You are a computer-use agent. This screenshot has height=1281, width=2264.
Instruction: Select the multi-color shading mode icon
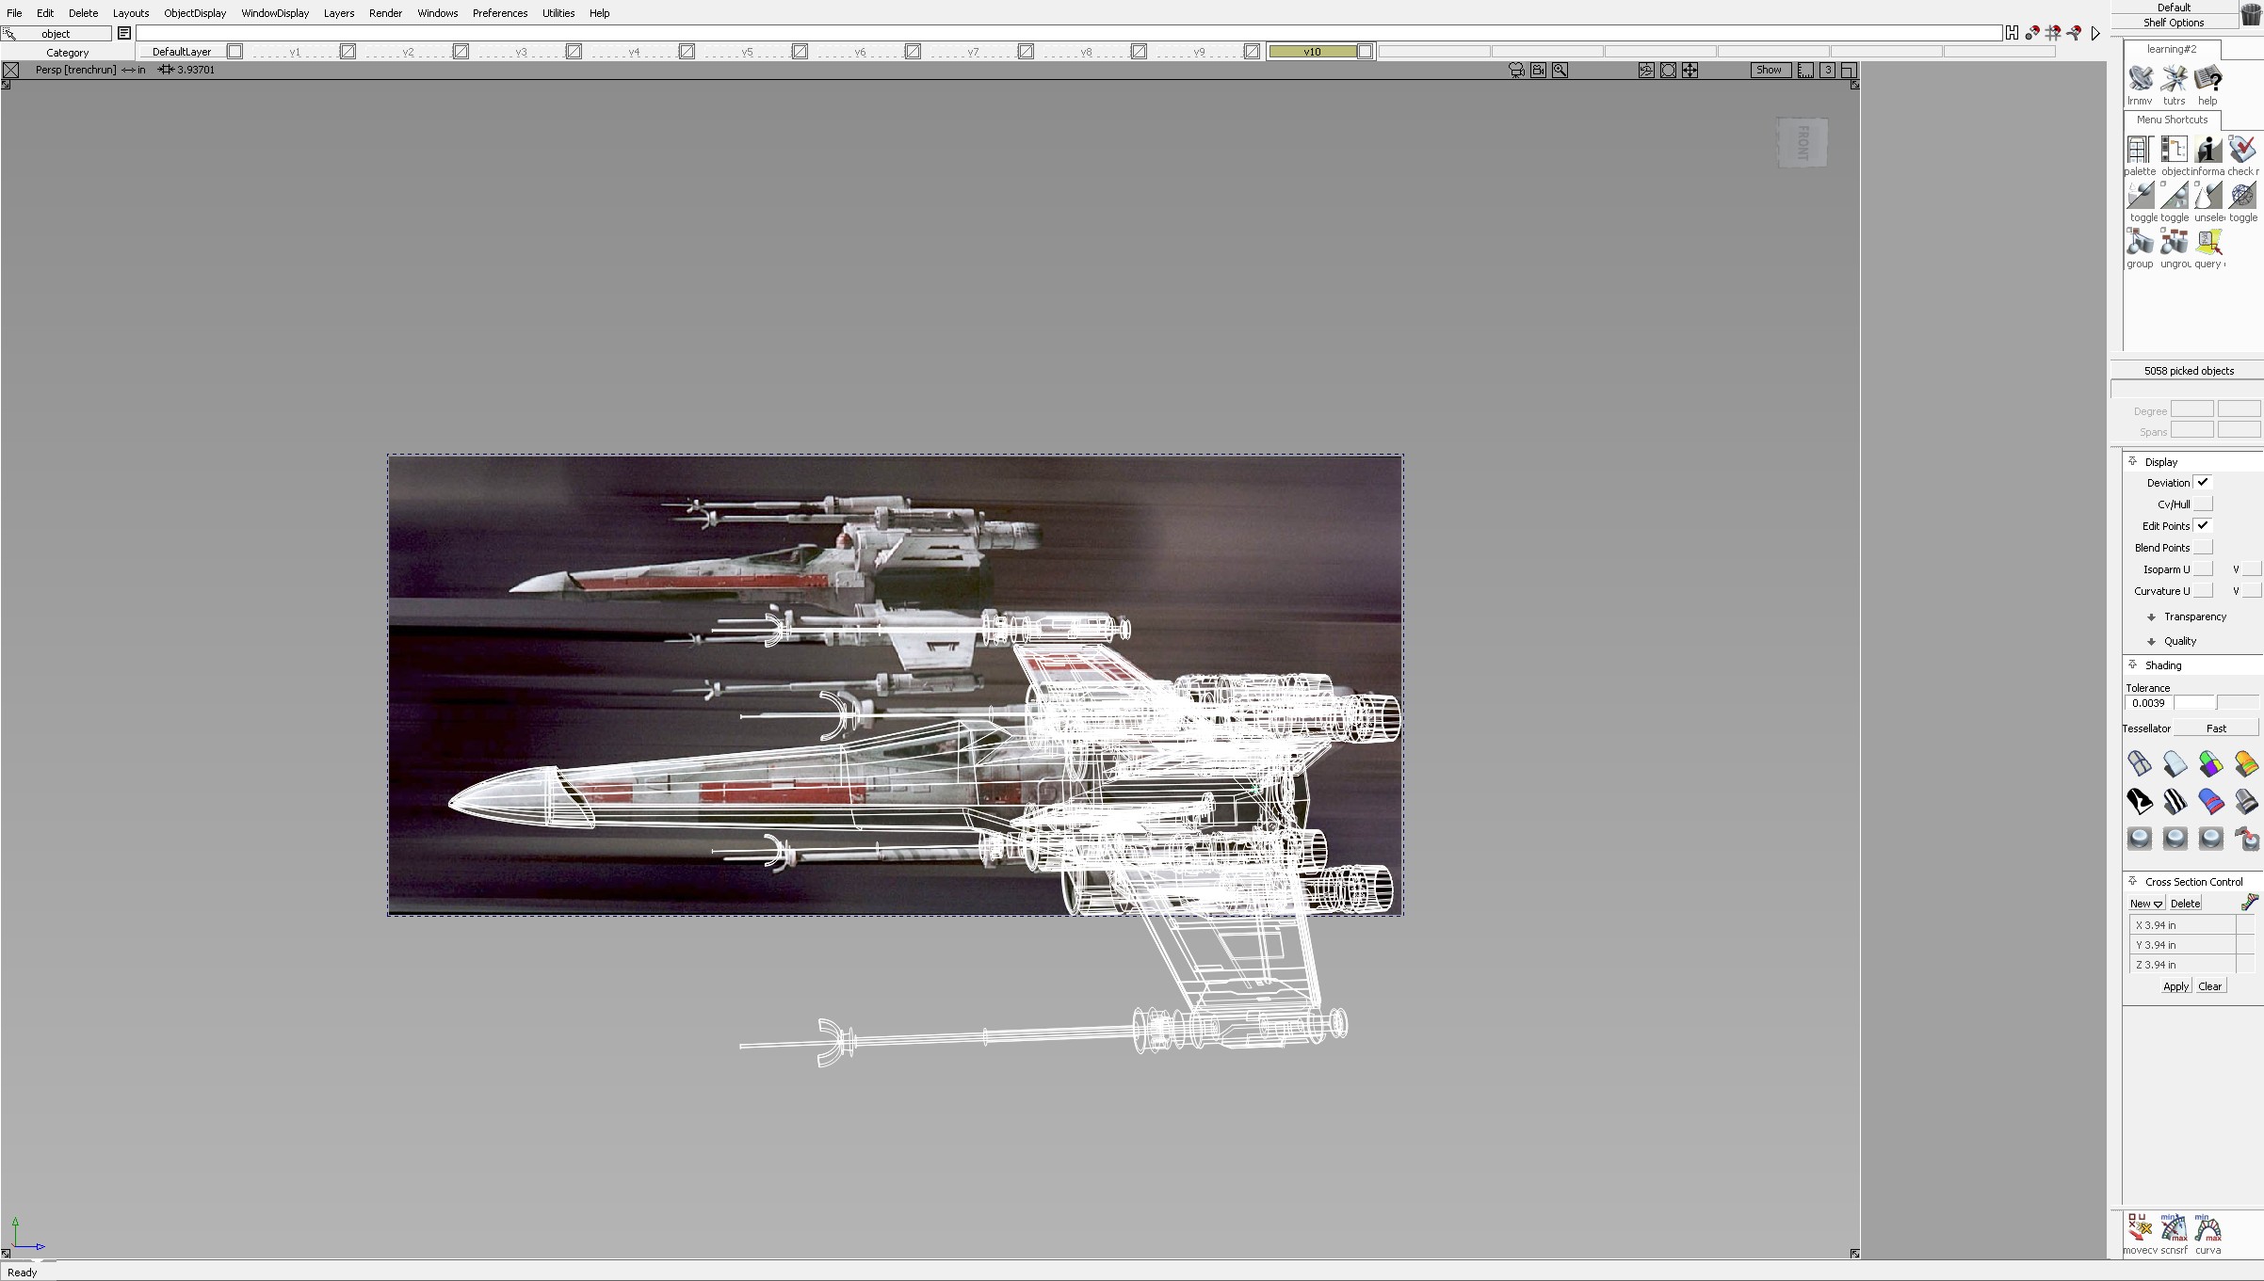tap(2210, 763)
